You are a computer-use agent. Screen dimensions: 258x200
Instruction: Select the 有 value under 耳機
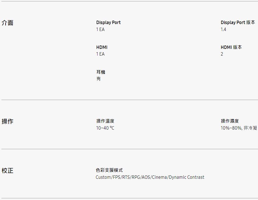tap(98, 79)
